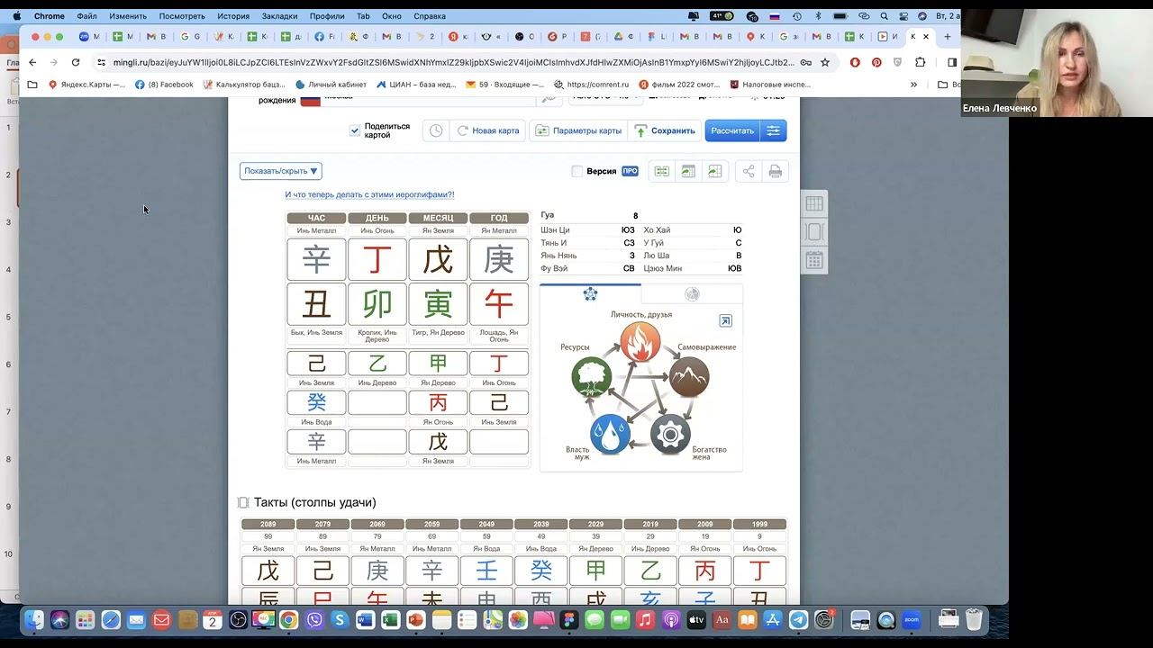Image resolution: width=1153 pixels, height=648 pixels.
Task: Open the Яндекс.Карты bookmark
Action: coord(86,85)
